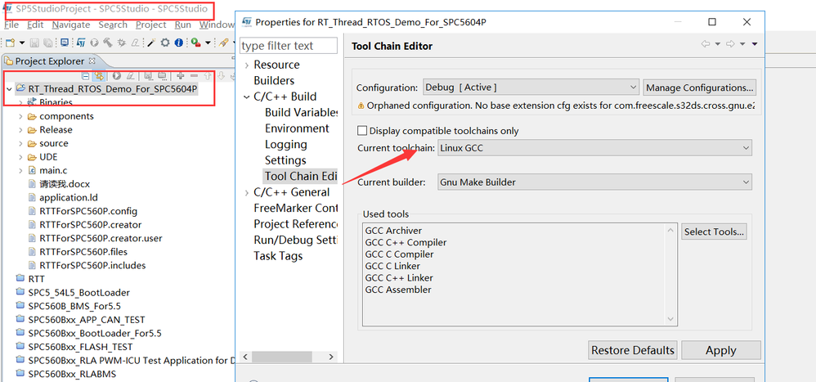Click the ST logo toolbar icon
This screenshot has height=382, width=816.
click(x=81, y=43)
